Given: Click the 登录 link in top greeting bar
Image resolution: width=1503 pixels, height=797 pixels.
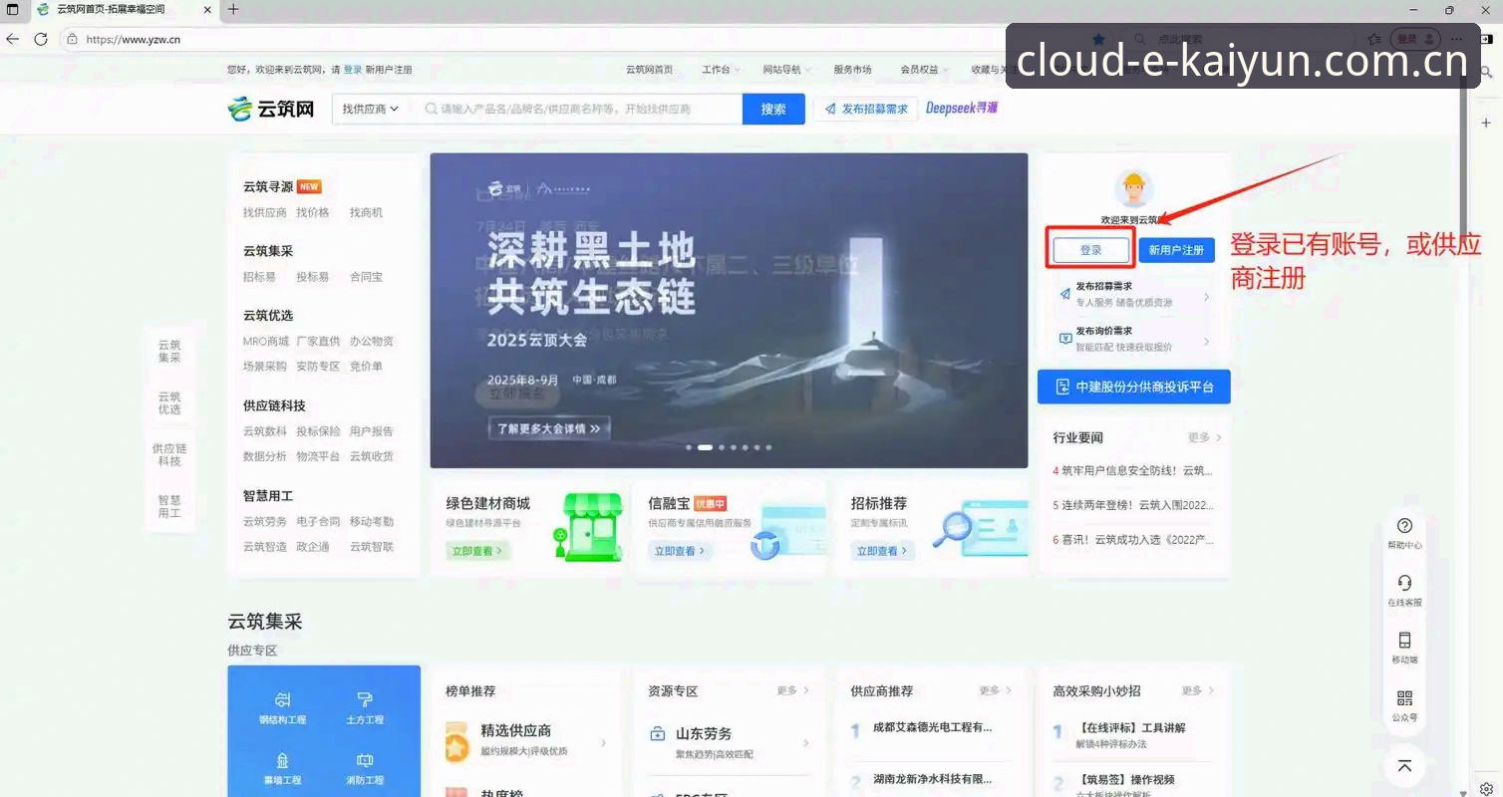Looking at the screenshot, I should 353,70.
